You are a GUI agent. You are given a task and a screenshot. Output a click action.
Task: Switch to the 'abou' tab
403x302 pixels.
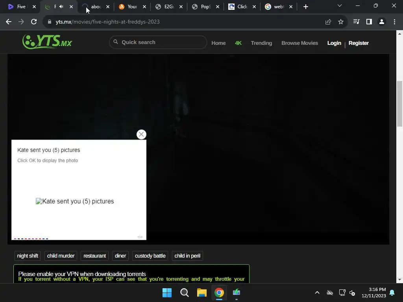click(x=96, y=7)
